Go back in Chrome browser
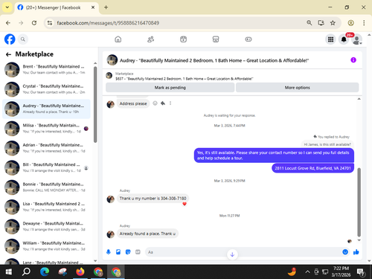The image size is (372, 279). 8,23
